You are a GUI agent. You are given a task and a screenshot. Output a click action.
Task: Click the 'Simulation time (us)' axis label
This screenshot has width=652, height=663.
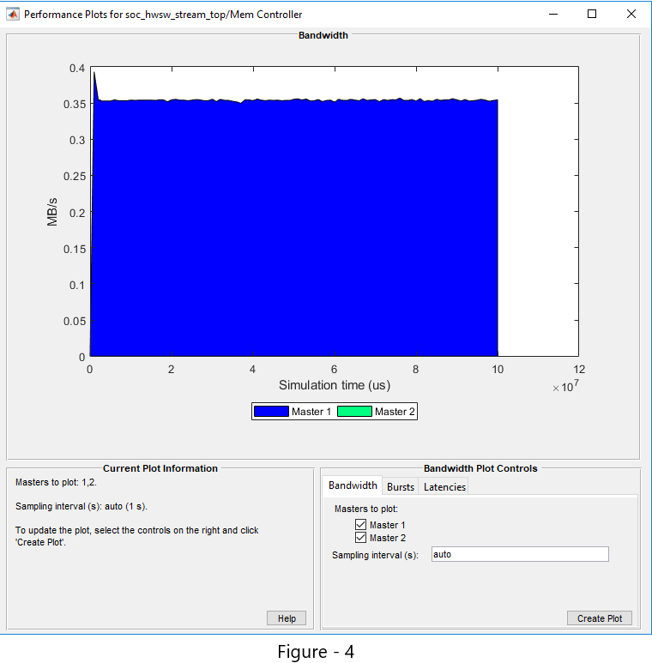tap(335, 385)
